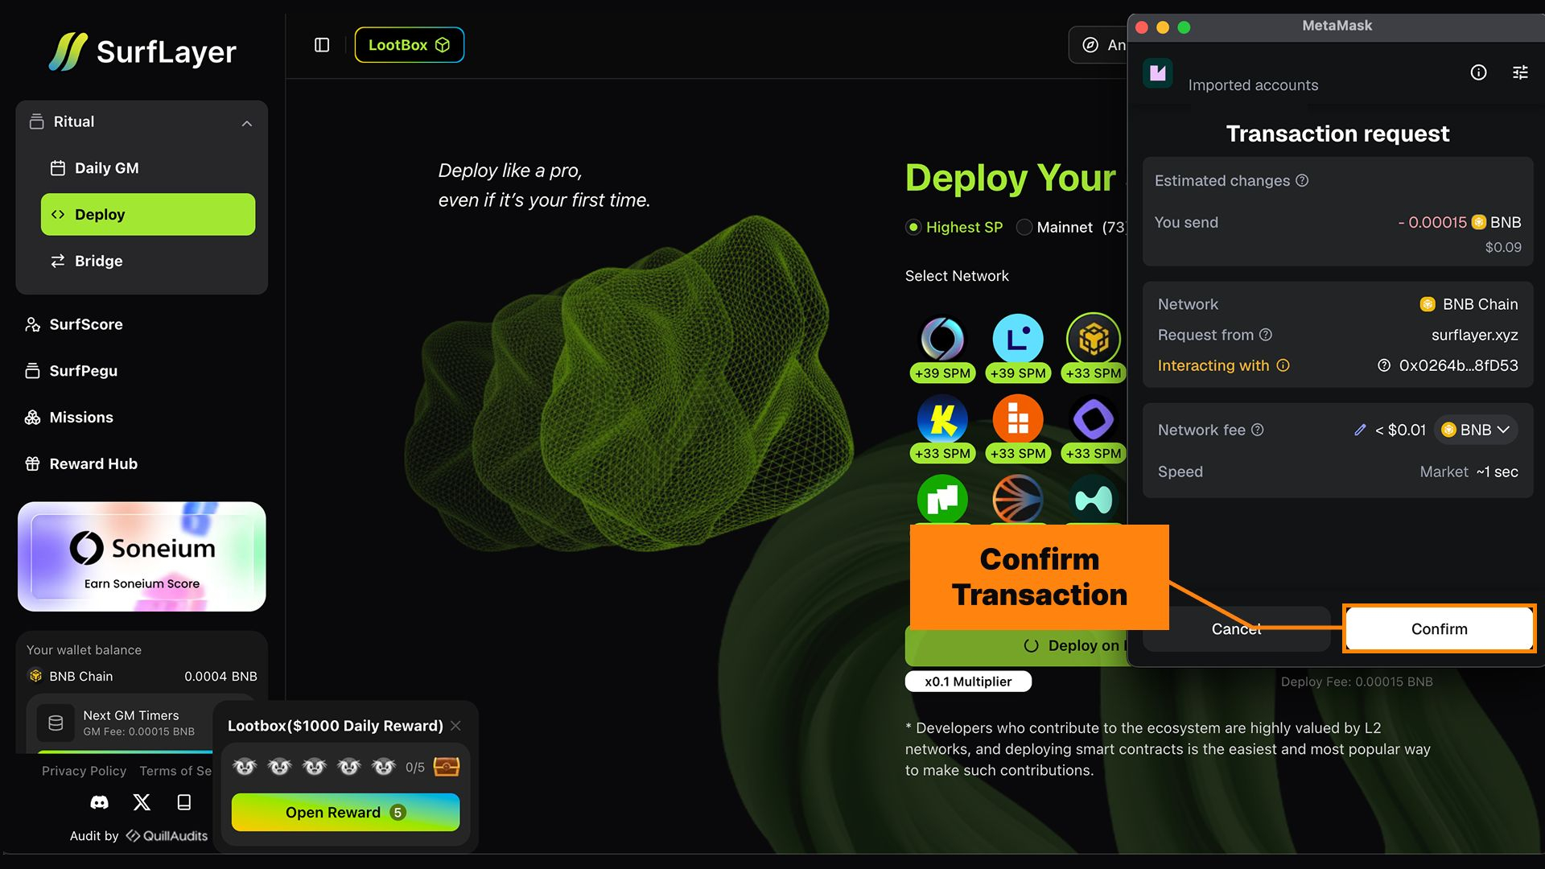Pick the orange grid network icon
Screen dimensions: 1545x869
1017,419
